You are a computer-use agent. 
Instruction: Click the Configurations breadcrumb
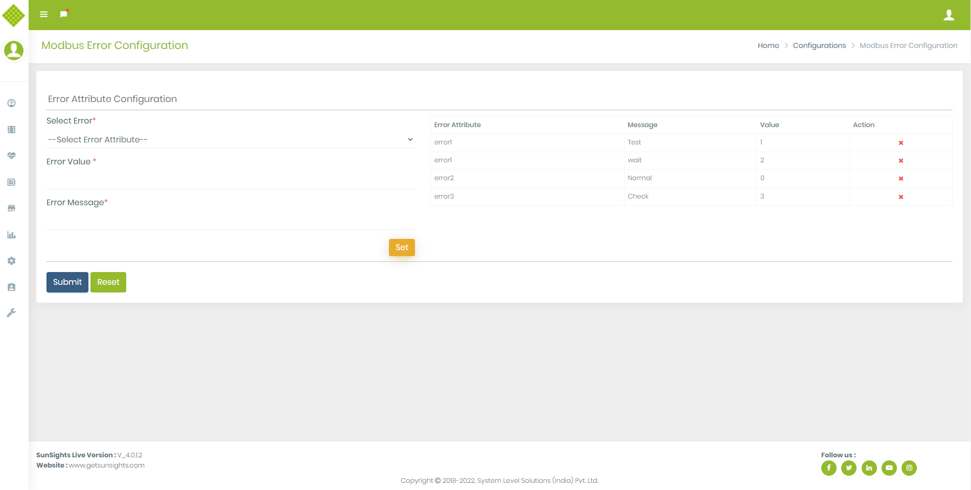coord(819,45)
